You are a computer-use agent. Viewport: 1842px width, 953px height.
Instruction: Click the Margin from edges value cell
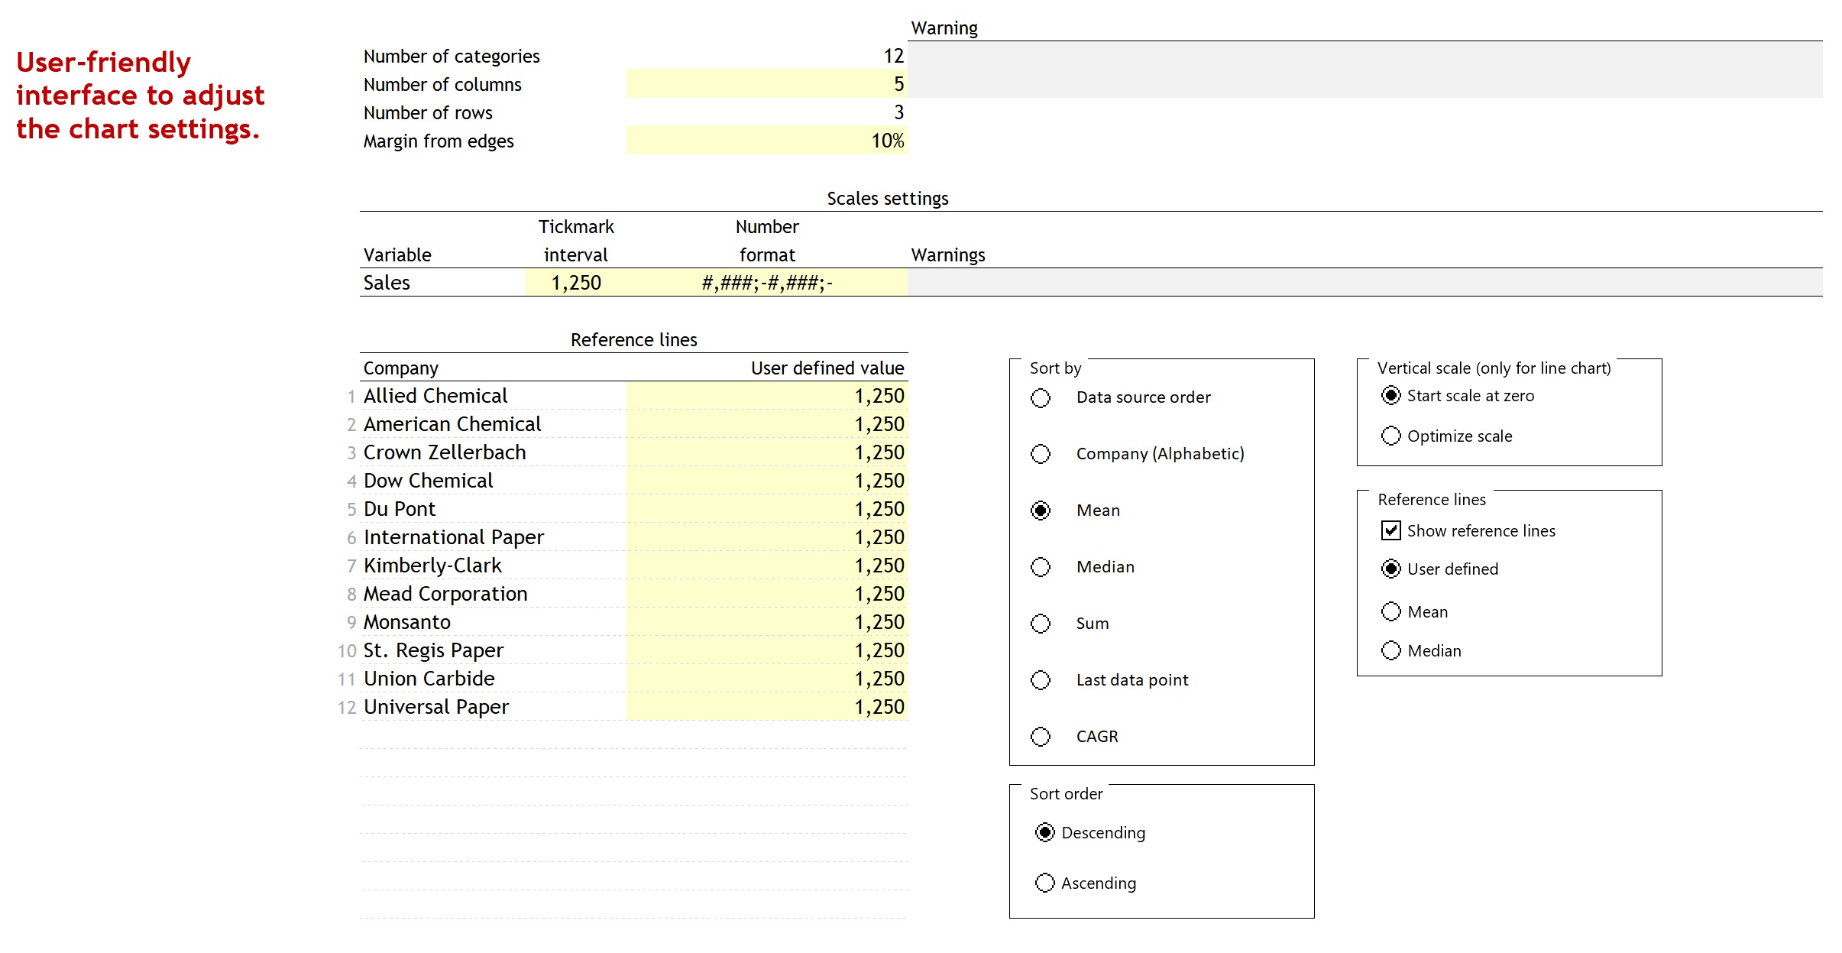tap(767, 141)
